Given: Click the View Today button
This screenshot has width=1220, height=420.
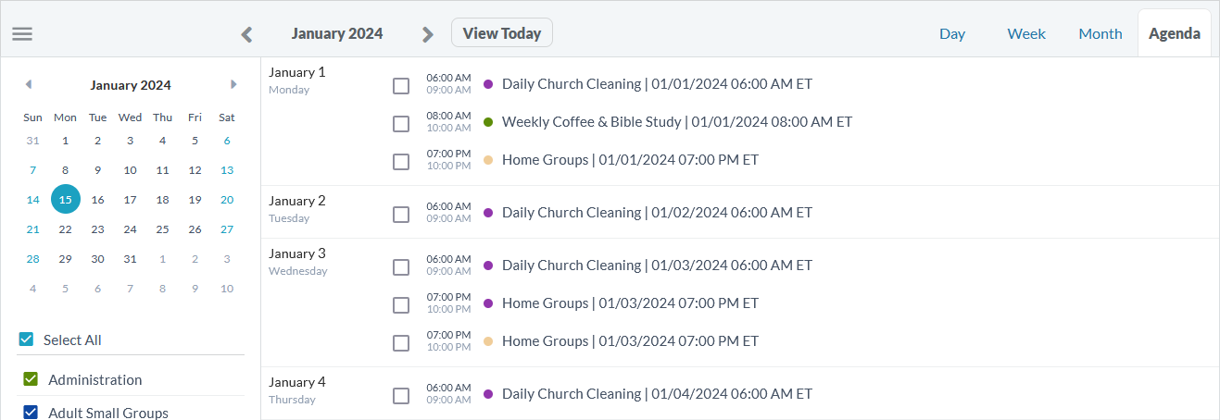Looking at the screenshot, I should click(502, 32).
